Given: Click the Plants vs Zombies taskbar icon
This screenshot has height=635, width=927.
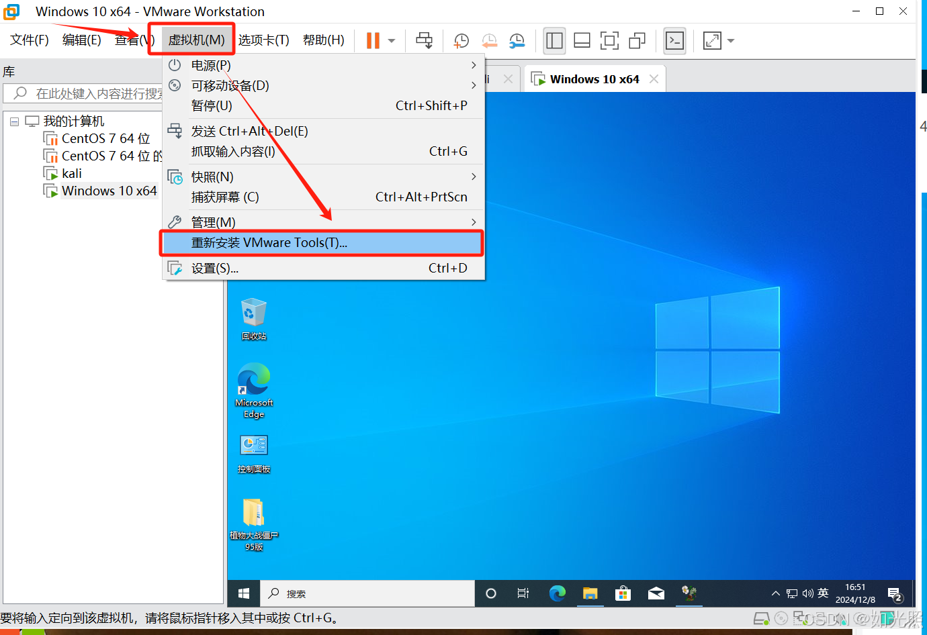Looking at the screenshot, I should [689, 593].
